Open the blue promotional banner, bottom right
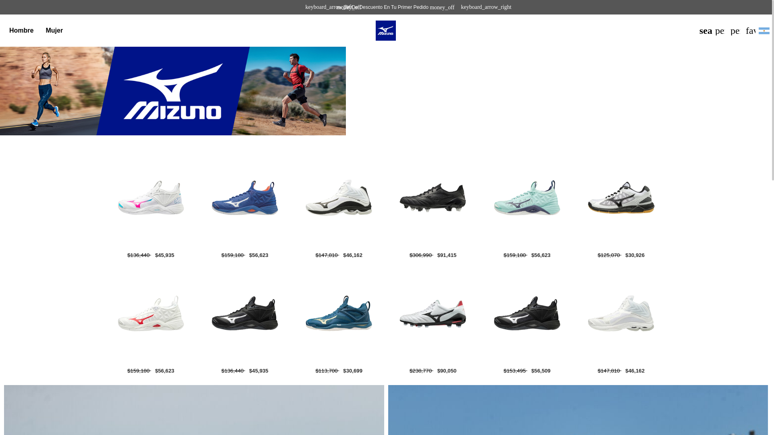Image resolution: width=774 pixels, height=435 pixels. 578,410
